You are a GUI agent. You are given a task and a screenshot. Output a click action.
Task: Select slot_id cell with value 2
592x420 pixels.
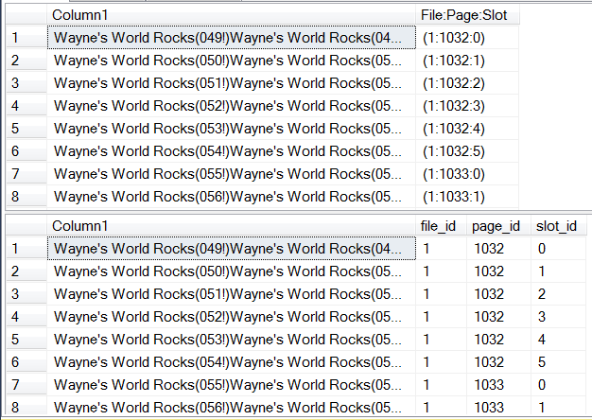pos(558,294)
